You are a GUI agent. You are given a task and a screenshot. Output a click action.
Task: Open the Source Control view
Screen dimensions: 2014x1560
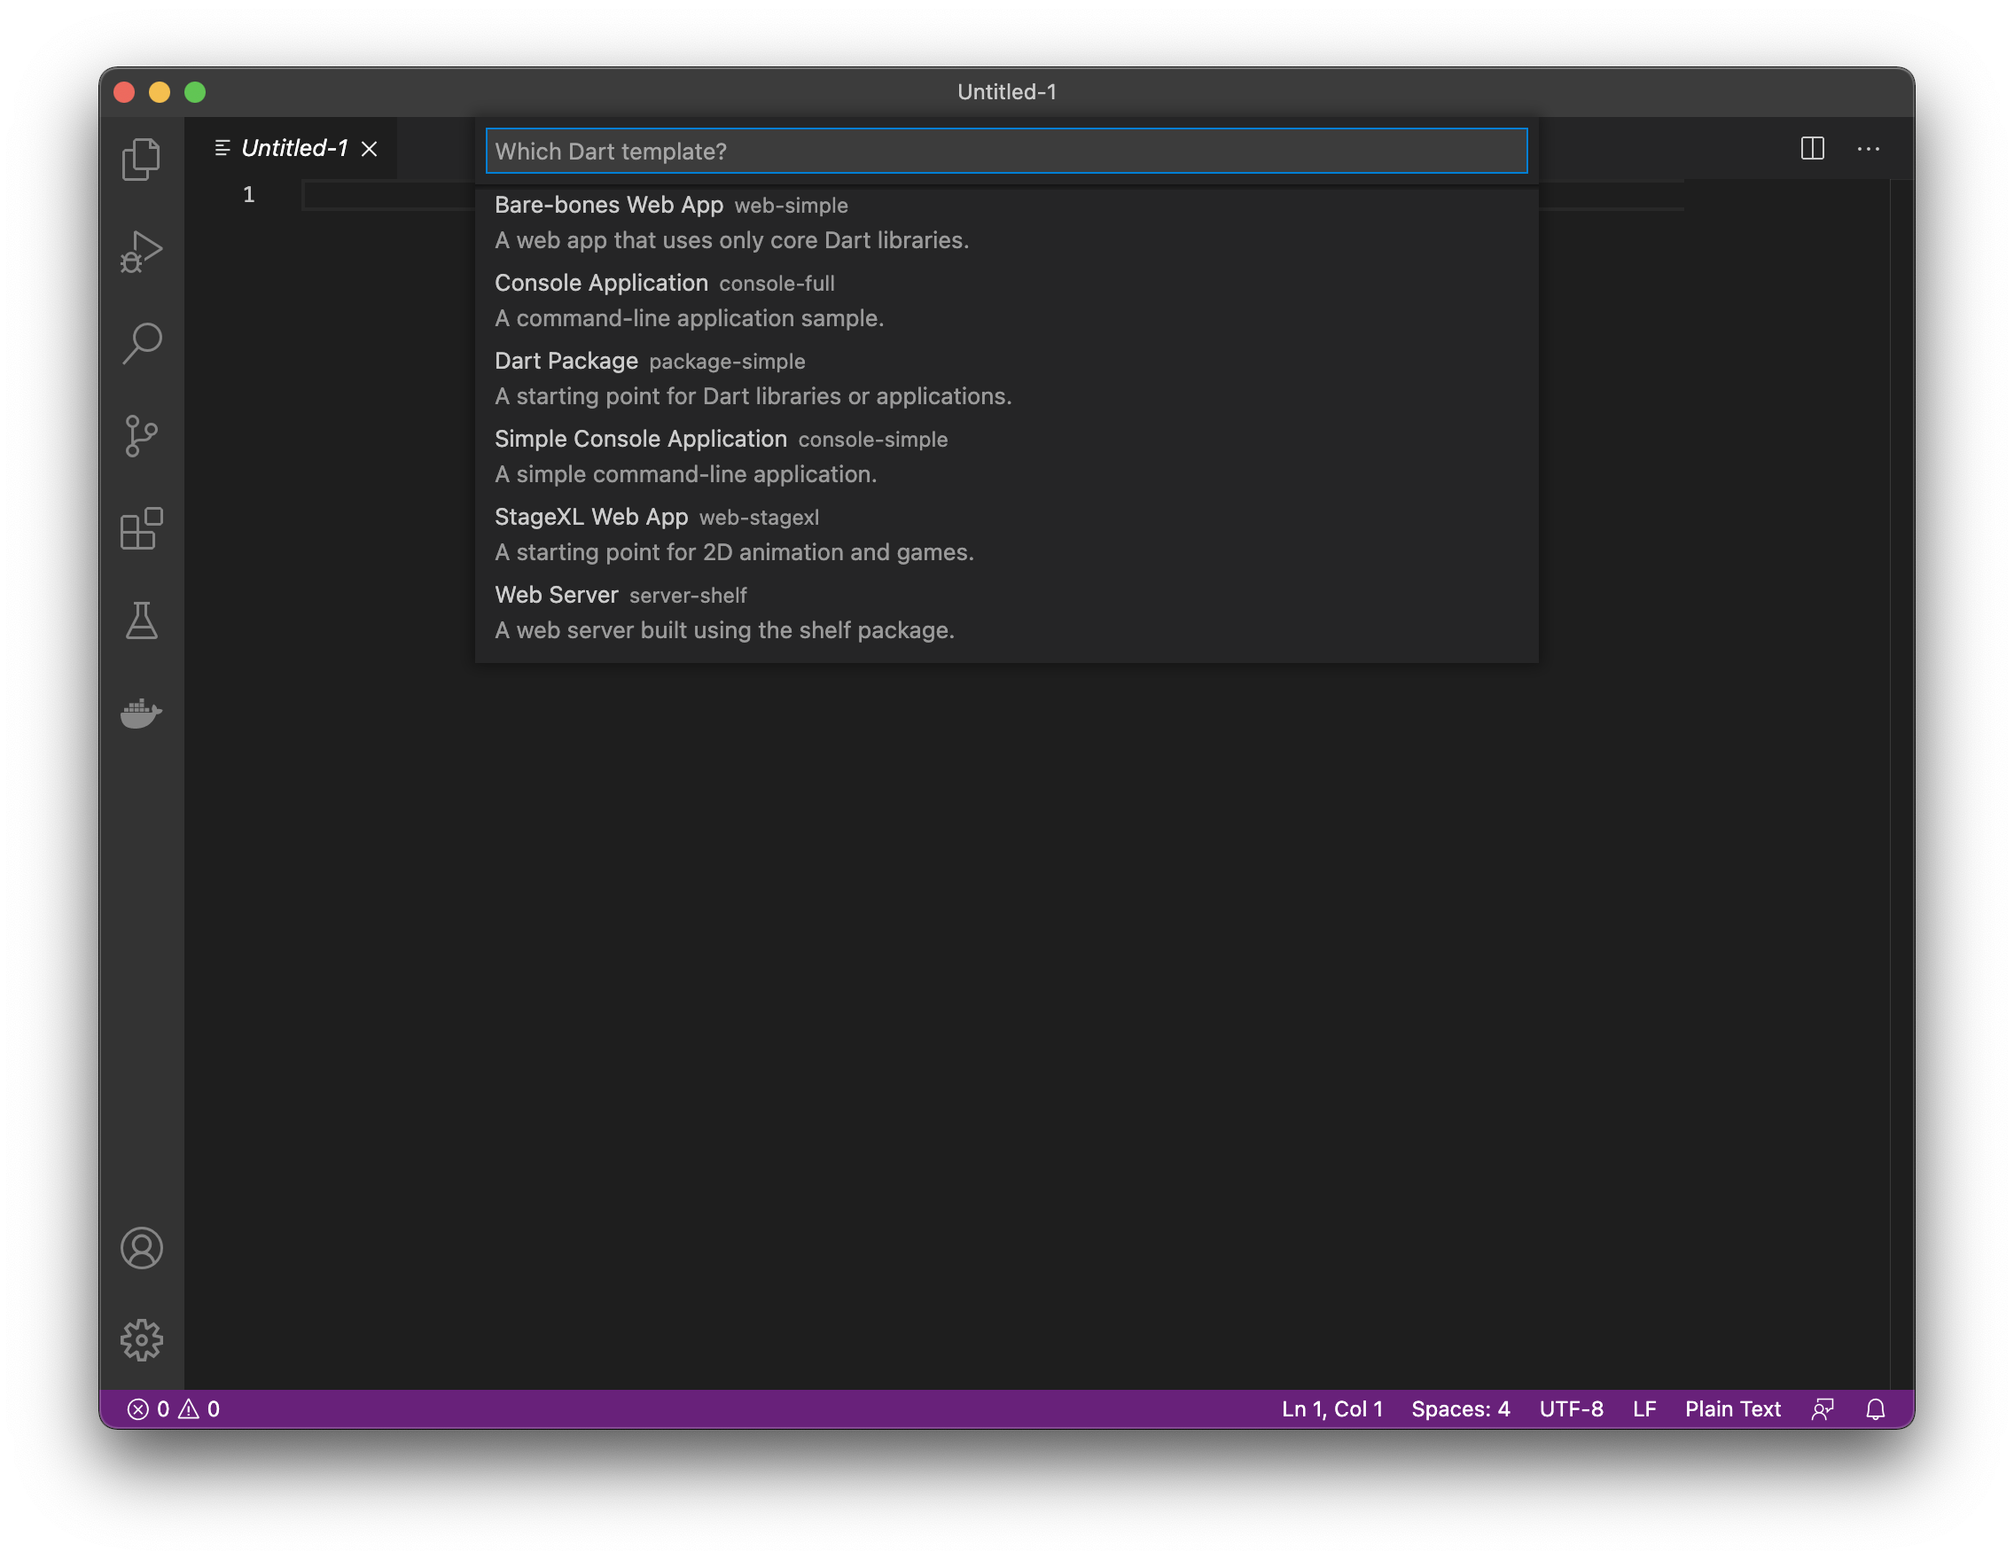(141, 435)
